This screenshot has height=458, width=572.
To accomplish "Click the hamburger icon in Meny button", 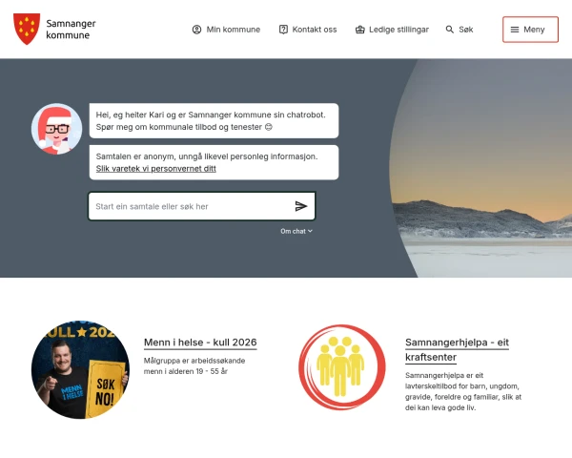I will (515, 30).
